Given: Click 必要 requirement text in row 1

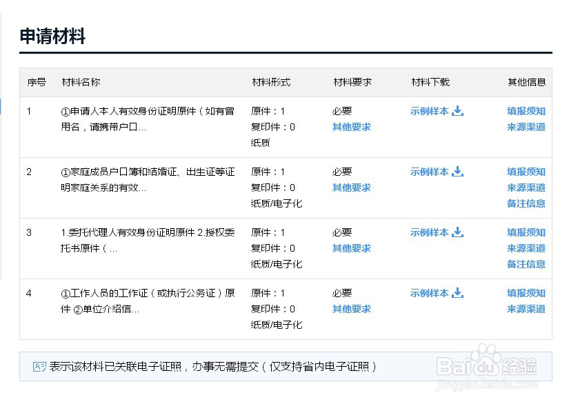Looking at the screenshot, I should pyautogui.click(x=342, y=111).
